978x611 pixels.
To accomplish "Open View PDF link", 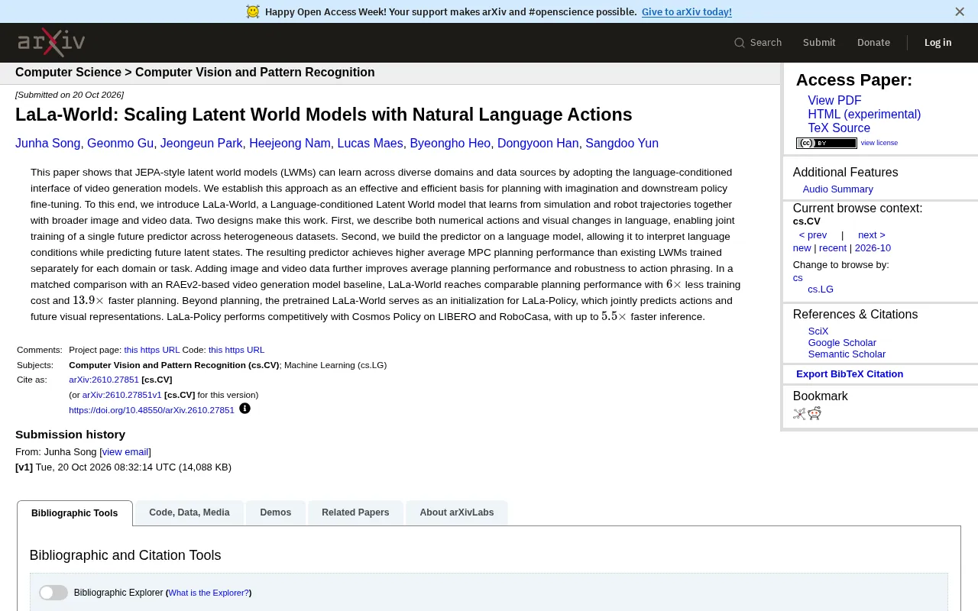I will pyautogui.click(x=834, y=101).
